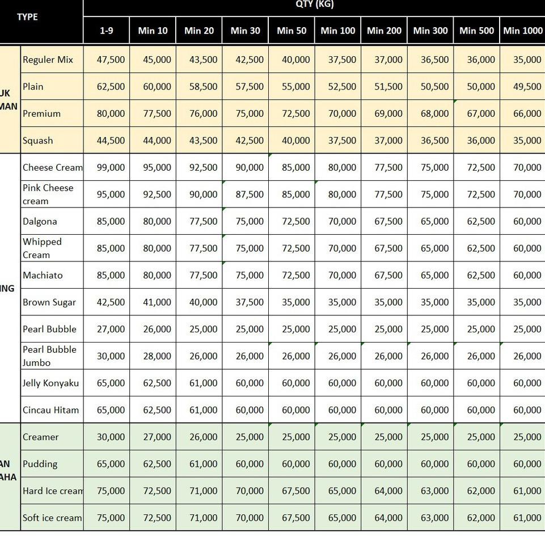
Task: Select the QTY (KG) header
Action: 314,7
